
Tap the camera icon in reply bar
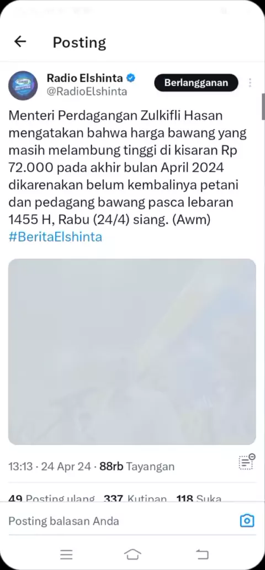(x=247, y=520)
